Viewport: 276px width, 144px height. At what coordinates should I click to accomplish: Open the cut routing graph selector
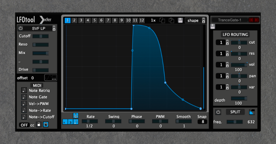tap(227, 42)
